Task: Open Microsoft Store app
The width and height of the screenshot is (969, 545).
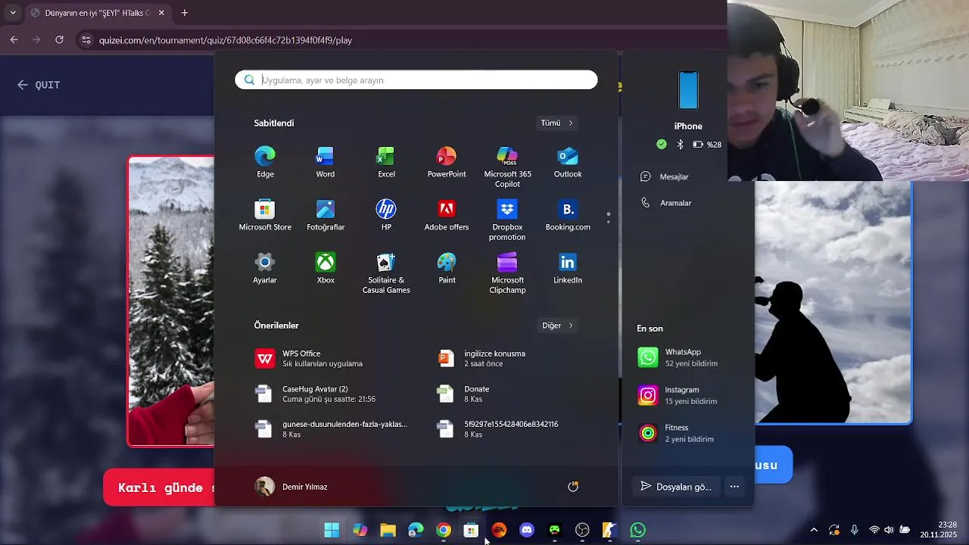Action: (265, 216)
